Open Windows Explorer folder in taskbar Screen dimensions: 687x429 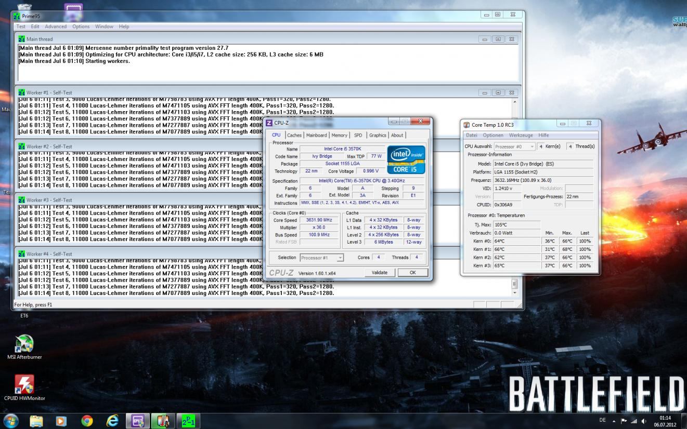(x=36, y=421)
